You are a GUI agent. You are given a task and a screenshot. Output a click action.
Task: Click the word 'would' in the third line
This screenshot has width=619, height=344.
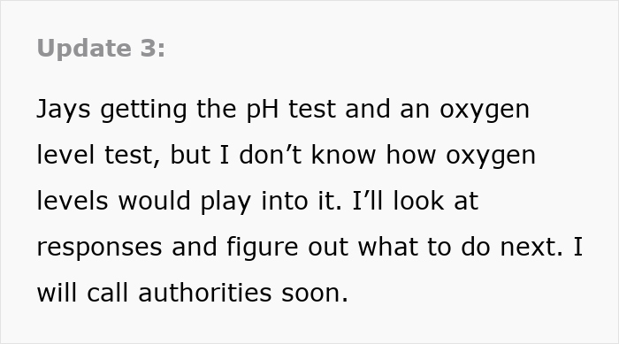pos(155,201)
